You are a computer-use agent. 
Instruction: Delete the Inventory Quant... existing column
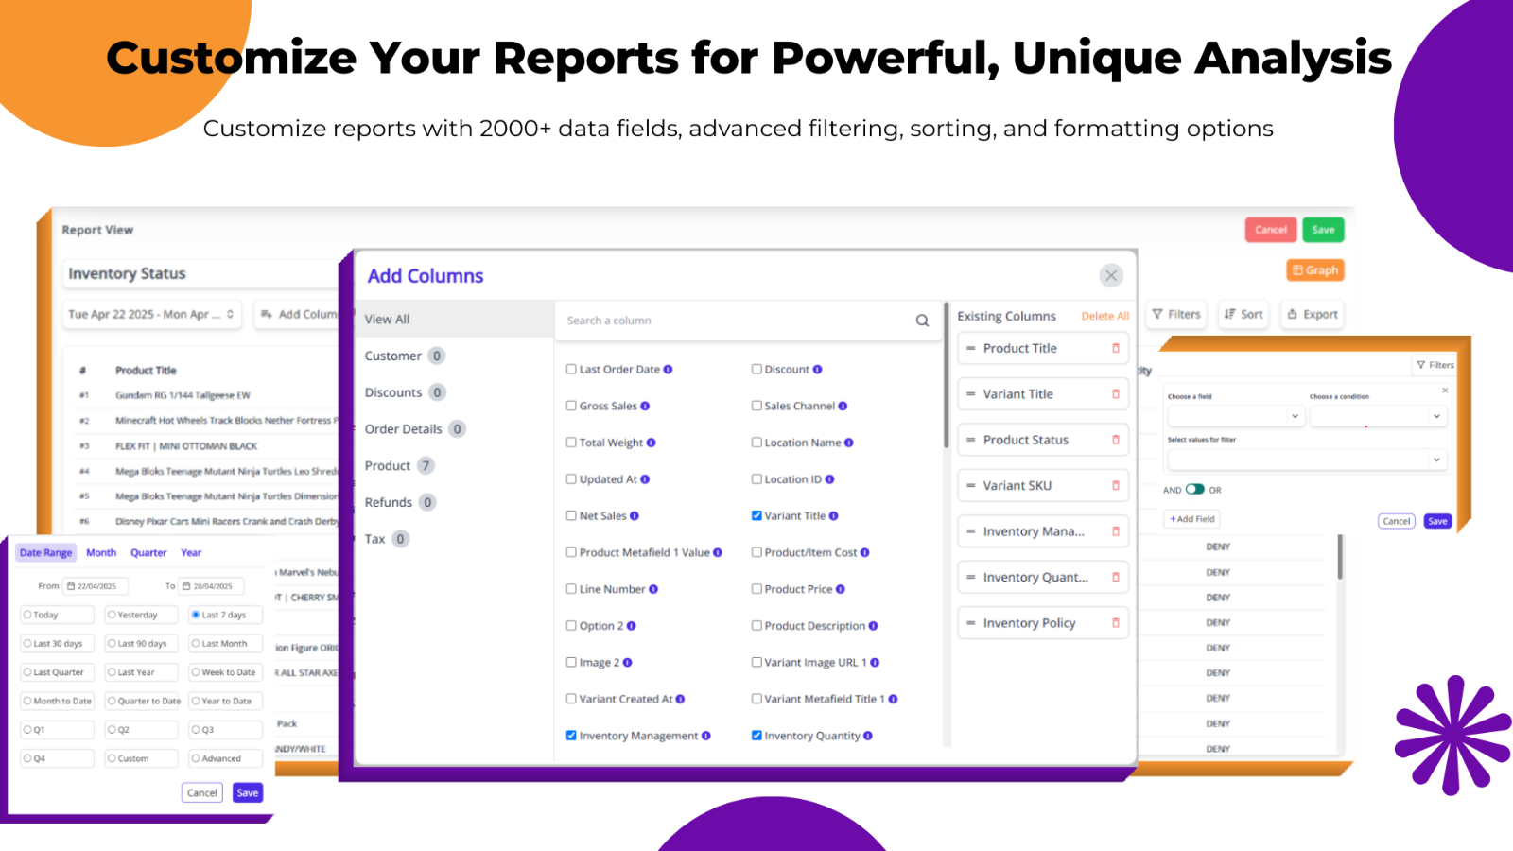click(1116, 577)
